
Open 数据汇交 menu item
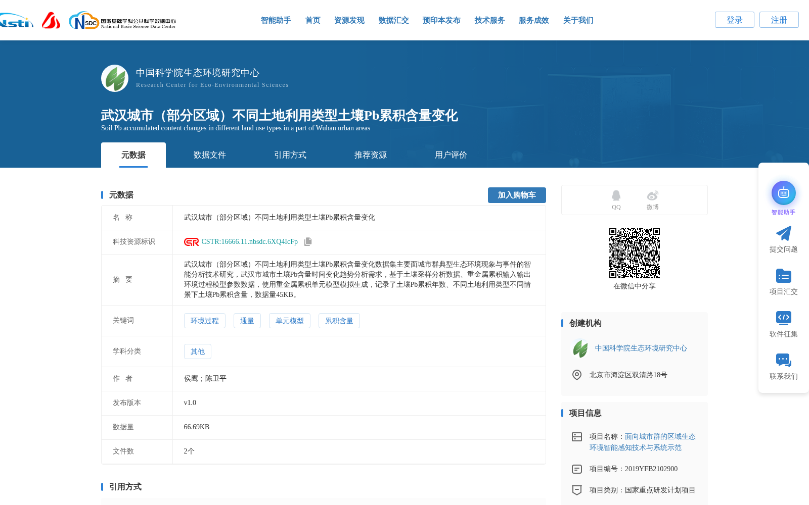[x=394, y=20]
